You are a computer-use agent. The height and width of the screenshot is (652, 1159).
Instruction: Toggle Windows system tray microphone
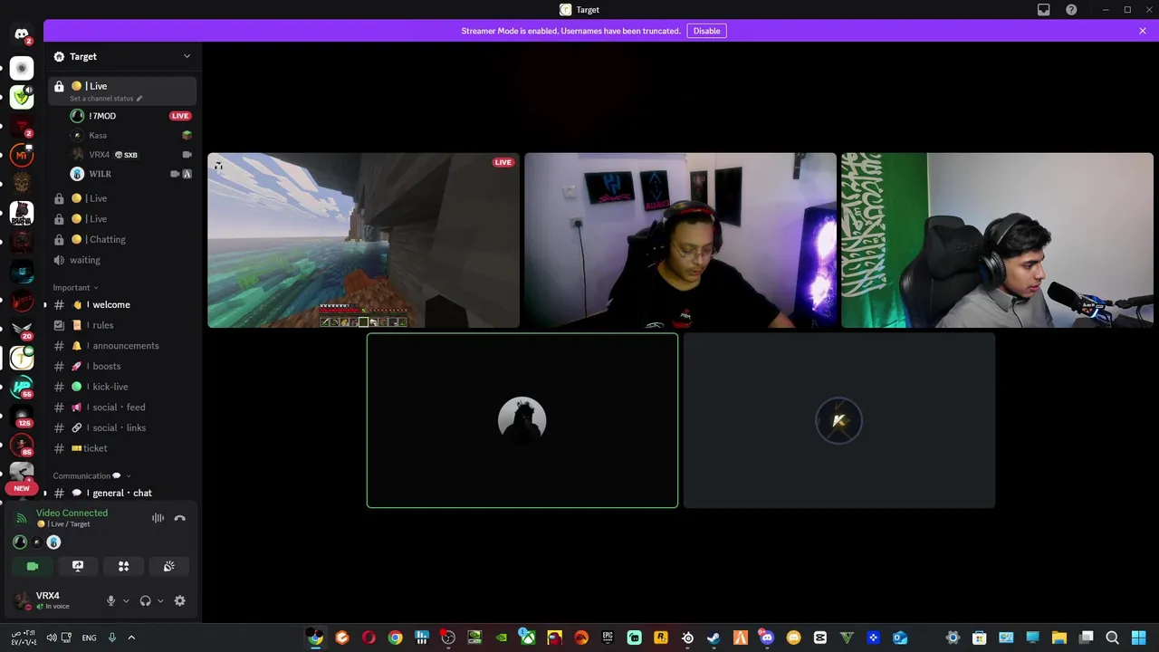[112, 638]
